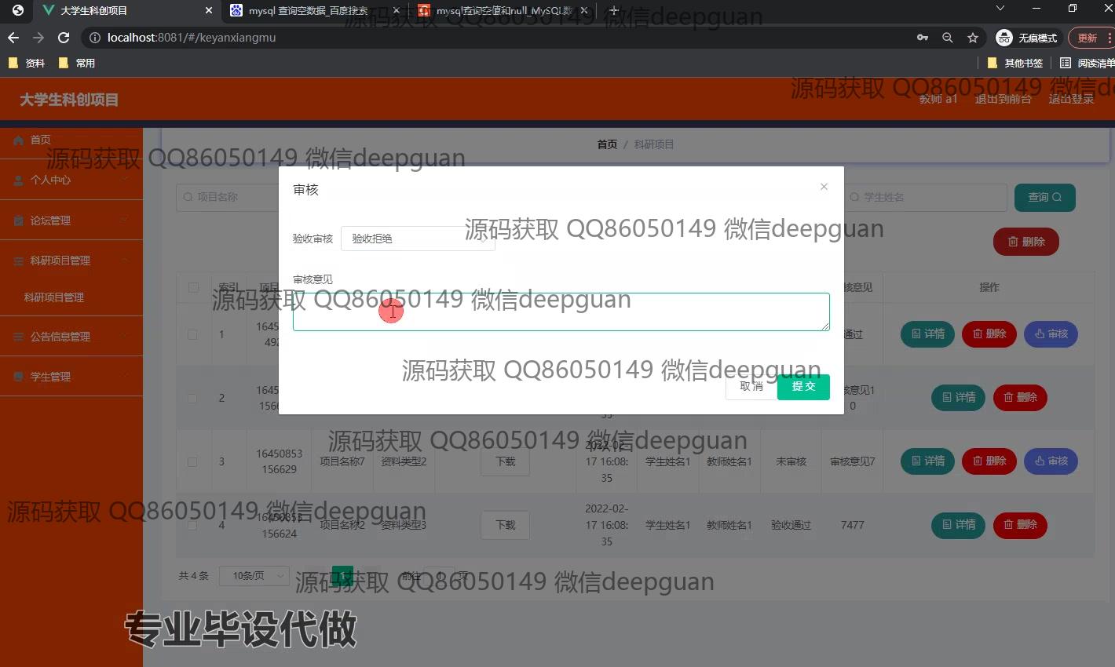Tick the checkbox for table row 3

click(x=192, y=461)
